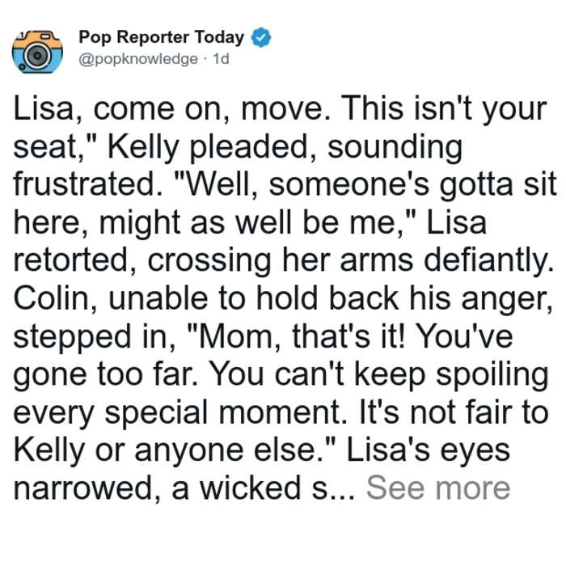Click the truncated text "narrowed, a wicked s..."
This screenshot has width=566, height=566.
tap(184, 488)
